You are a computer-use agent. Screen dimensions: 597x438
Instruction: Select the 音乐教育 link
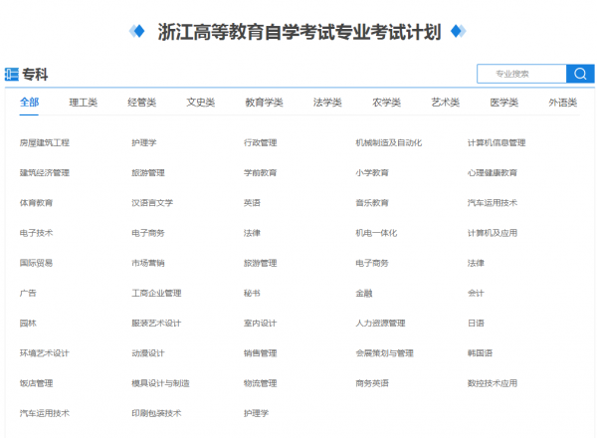372,203
